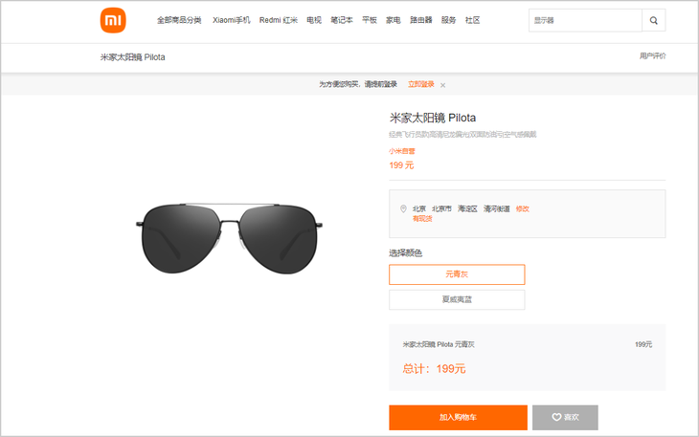Click 修改 to change delivery address
This screenshot has width=699, height=437.
(523, 208)
